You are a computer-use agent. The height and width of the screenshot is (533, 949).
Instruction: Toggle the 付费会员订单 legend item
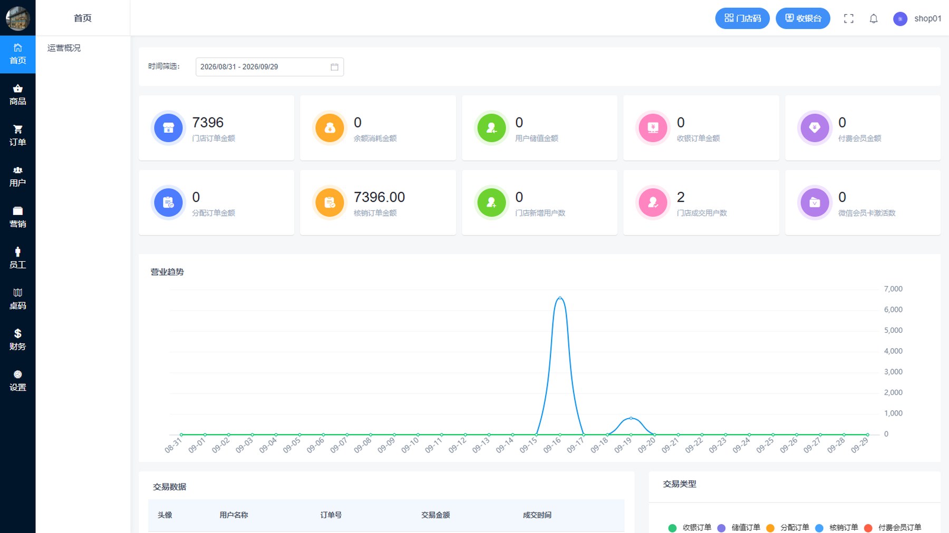893,527
